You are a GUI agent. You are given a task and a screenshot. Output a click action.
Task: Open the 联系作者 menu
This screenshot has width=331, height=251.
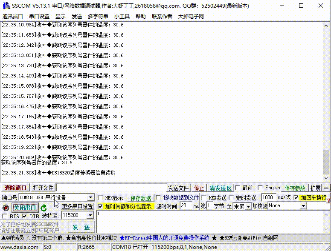pos(162,16)
